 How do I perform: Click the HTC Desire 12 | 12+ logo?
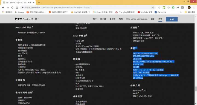point(27,19)
